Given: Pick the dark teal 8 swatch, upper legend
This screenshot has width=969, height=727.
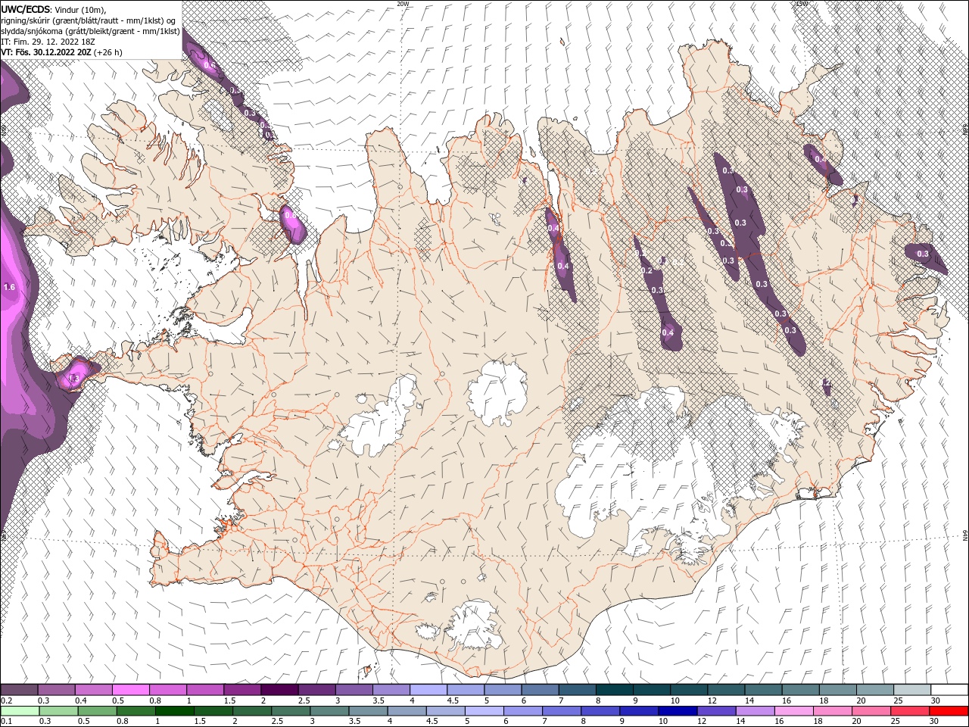Looking at the screenshot, I should coord(614,690).
